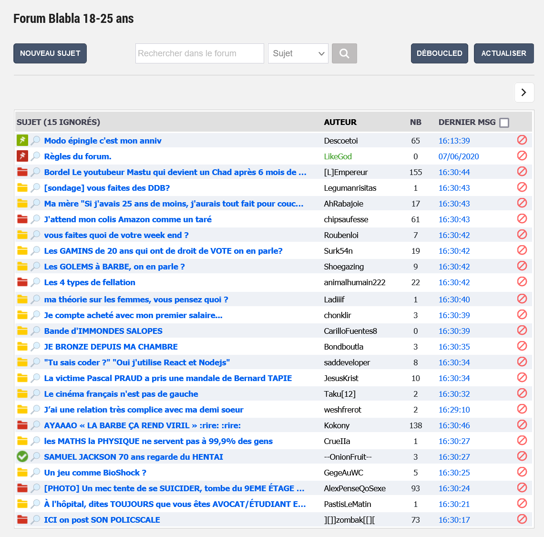This screenshot has width=544, height=537.
Task: Click the SUJET (15 IGNORÉS) header
Action: [x=58, y=122]
